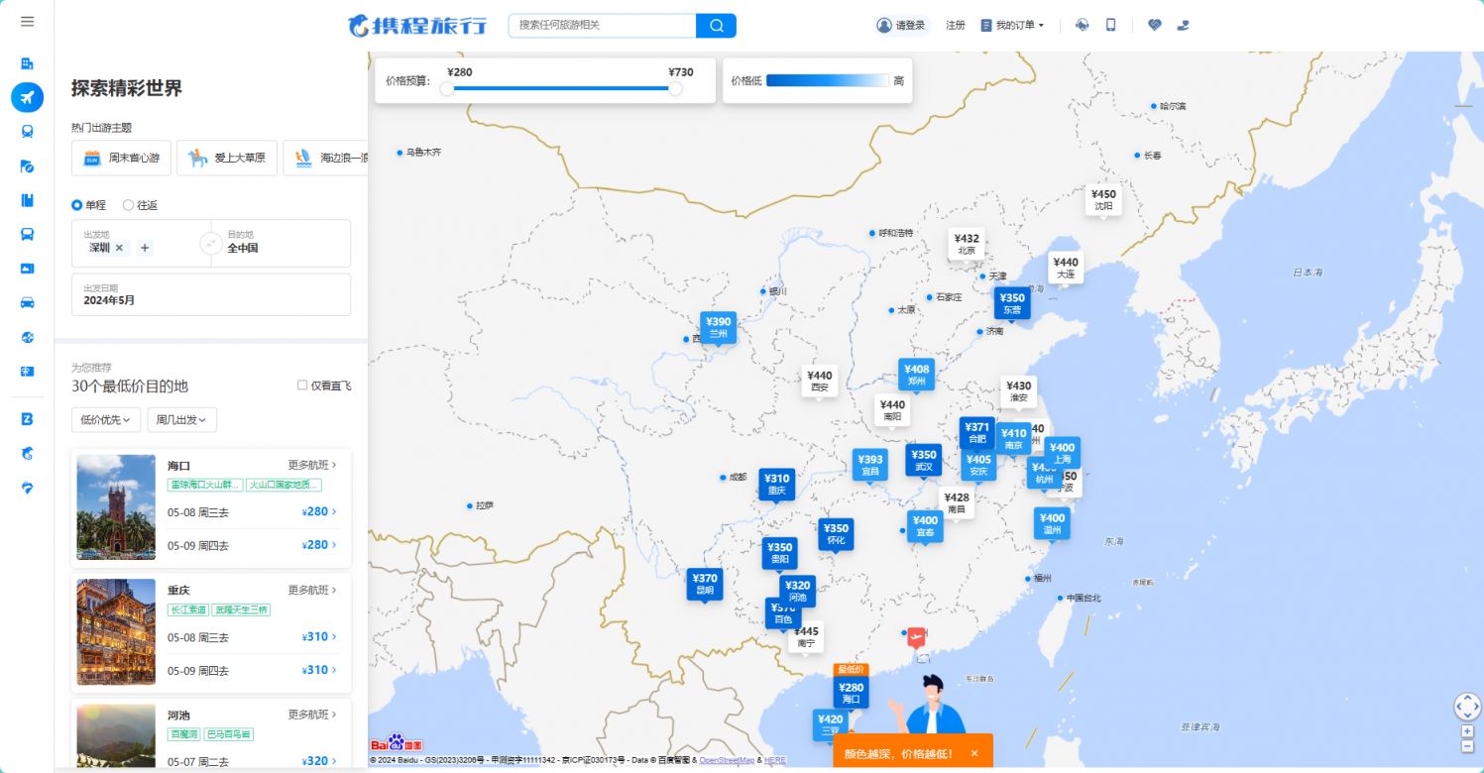This screenshot has width=1484, height=773.
Task: Click ¥350 东营 map marker
Action: tap(1012, 303)
